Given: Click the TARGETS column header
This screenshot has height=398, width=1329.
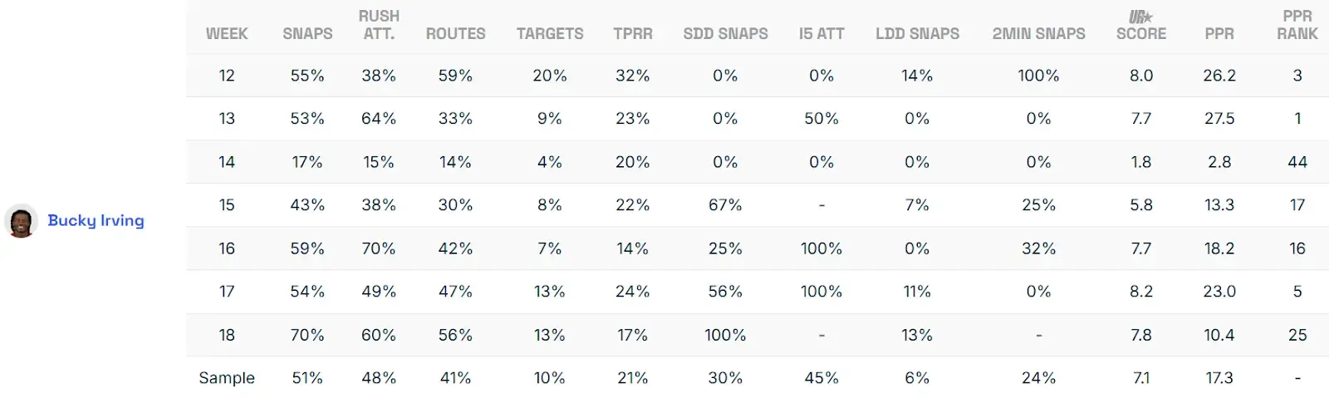Looking at the screenshot, I should [x=550, y=34].
